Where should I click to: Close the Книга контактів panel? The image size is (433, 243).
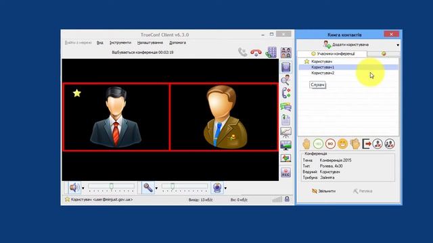(x=391, y=34)
